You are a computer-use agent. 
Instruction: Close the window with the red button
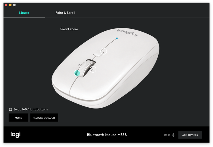click(x=6, y=5)
